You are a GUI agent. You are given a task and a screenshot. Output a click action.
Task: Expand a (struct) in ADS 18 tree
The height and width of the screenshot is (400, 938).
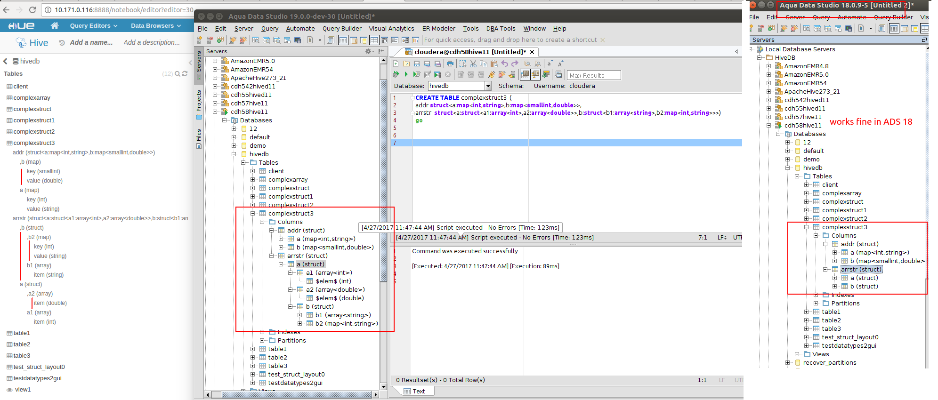tap(835, 278)
